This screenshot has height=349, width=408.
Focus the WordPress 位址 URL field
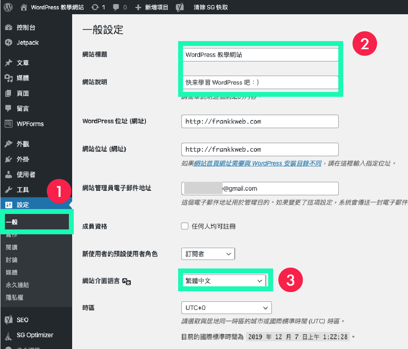[260, 121]
